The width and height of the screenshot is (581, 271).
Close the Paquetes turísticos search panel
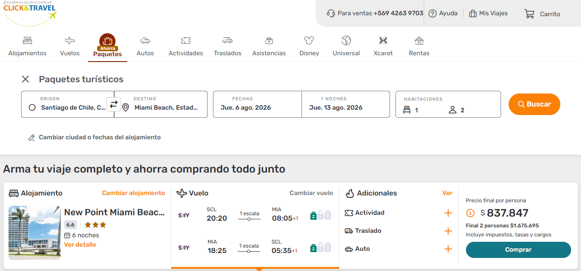[x=26, y=80]
